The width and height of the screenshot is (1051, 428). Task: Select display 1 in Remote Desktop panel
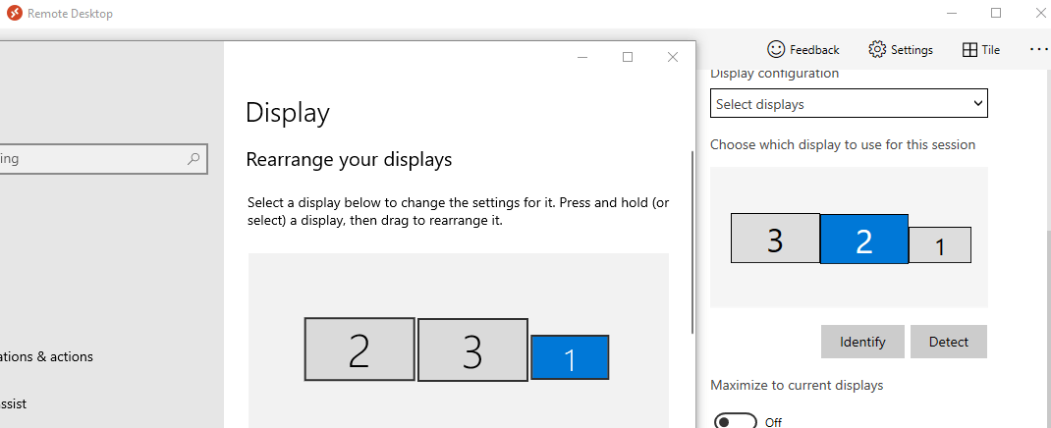940,245
